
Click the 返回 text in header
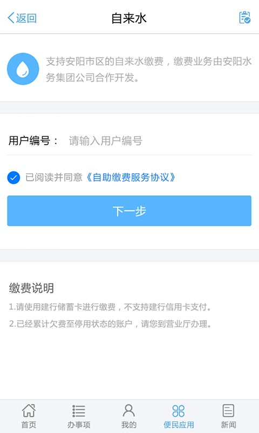(26, 18)
